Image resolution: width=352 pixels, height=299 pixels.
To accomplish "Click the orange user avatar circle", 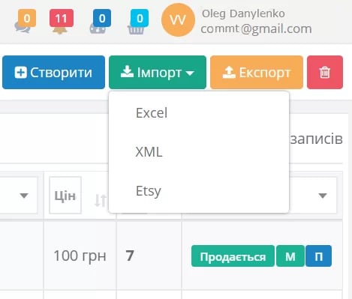I will pos(178,19).
